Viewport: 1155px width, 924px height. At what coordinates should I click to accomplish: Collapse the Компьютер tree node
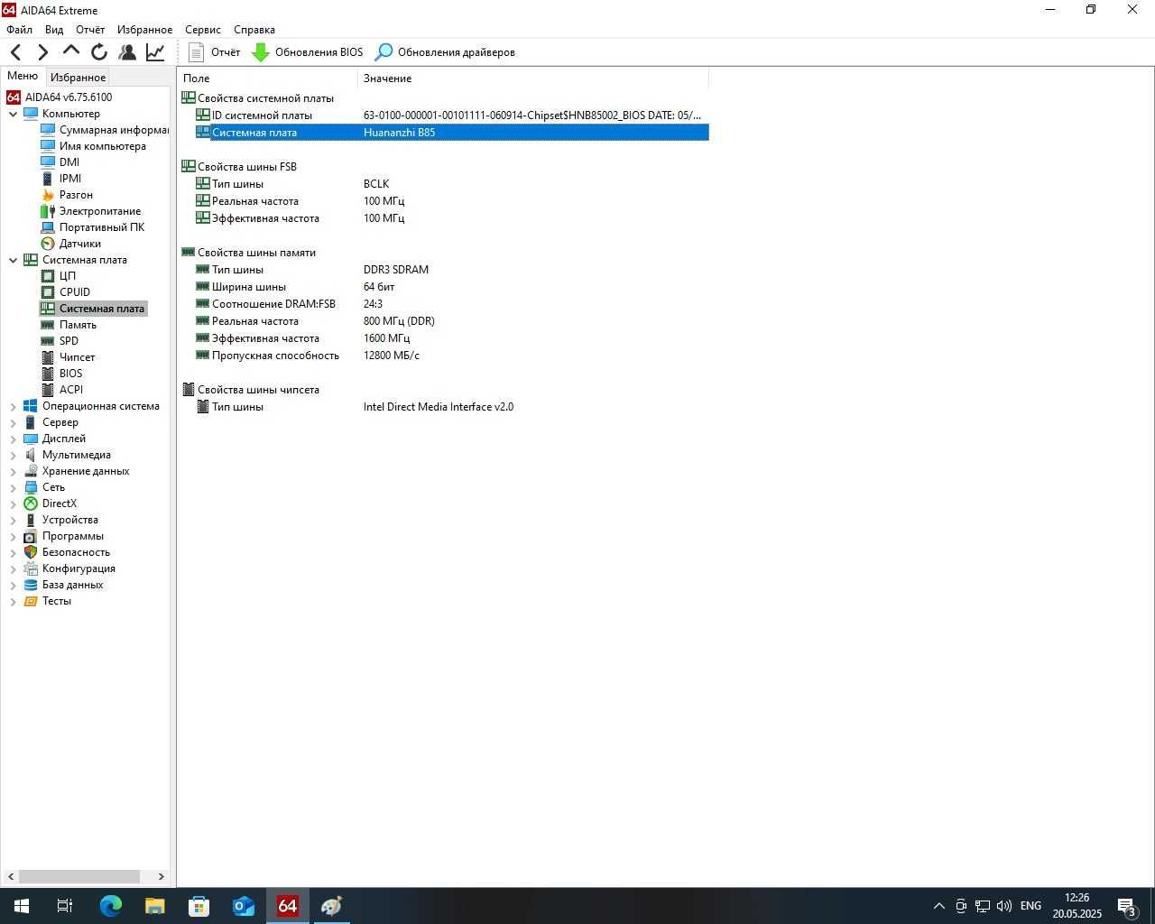pyautogui.click(x=13, y=114)
